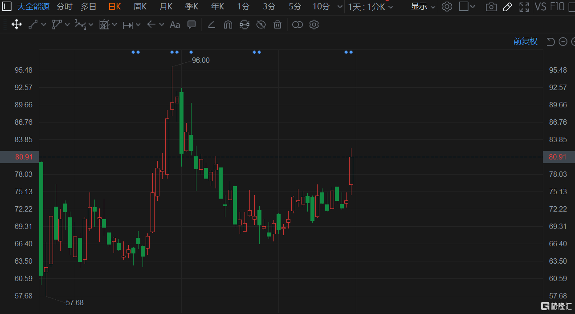The height and width of the screenshot is (314, 575).
Task: Enter fullscreen chart mode
Action: [x=524, y=7]
